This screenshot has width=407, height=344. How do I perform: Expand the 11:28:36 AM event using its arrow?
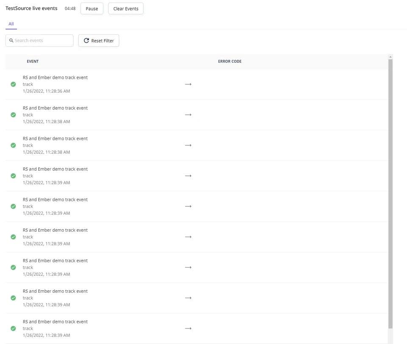click(x=188, y=84)
